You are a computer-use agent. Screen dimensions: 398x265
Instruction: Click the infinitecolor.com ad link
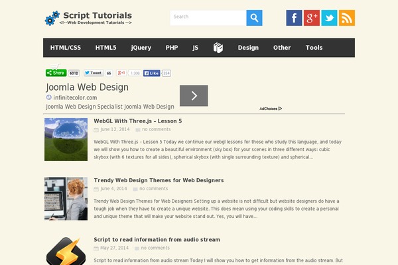75,97
